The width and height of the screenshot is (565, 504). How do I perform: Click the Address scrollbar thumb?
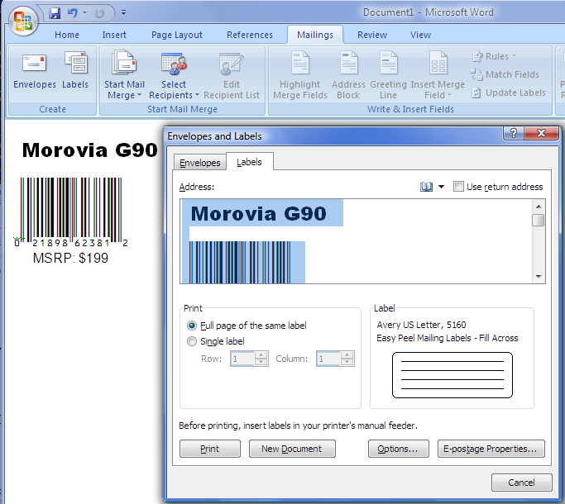539,220
